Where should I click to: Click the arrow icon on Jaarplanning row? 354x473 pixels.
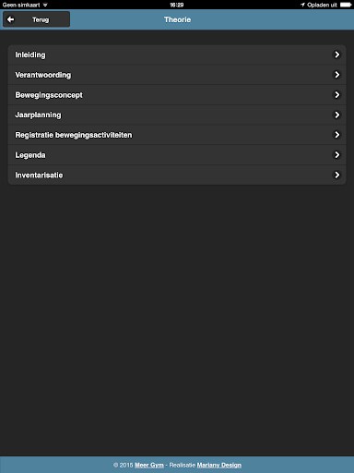pos(337,115)
